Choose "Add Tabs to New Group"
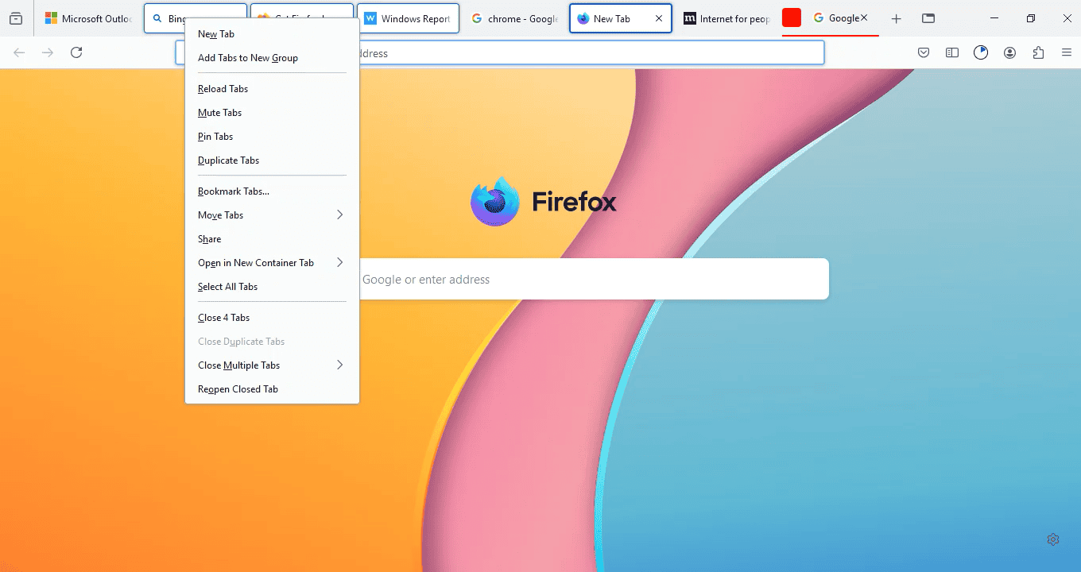The width and height of the screenshot is (1081, 572). point(272,58)
